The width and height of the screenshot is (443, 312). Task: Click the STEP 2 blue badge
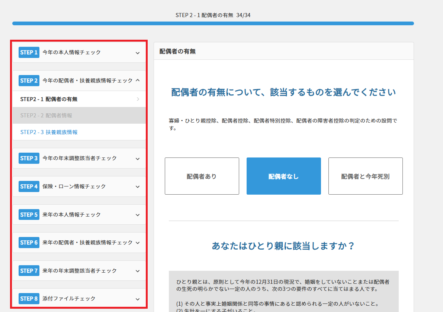click(x=29, y=81)
